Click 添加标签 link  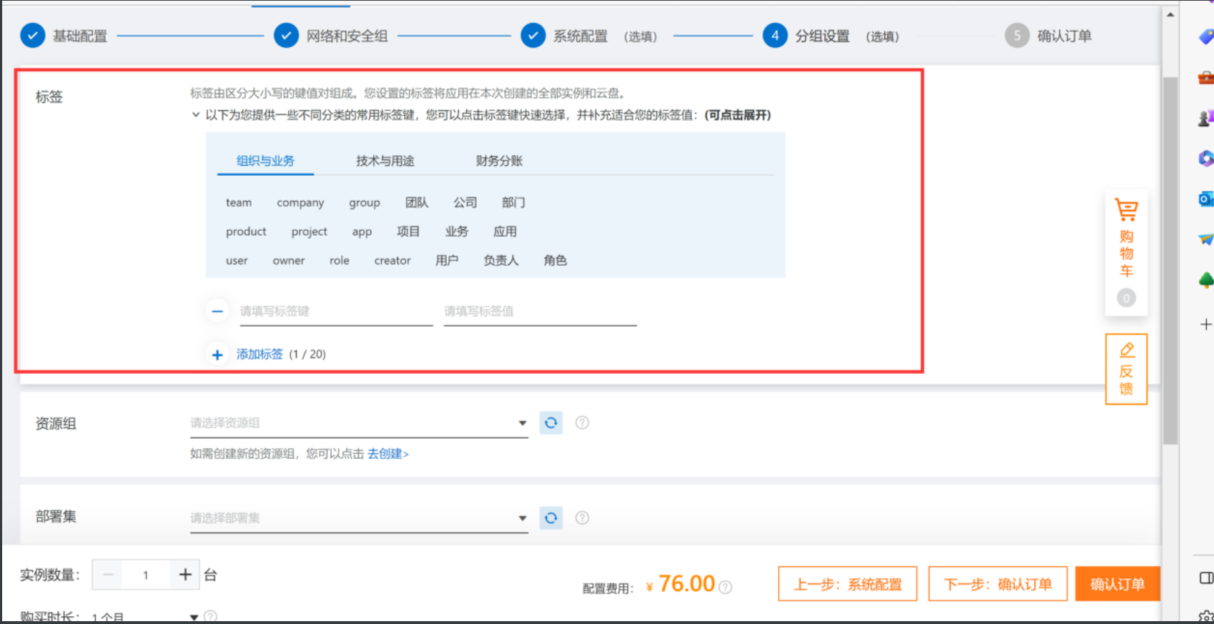click(x=260, y=354)
